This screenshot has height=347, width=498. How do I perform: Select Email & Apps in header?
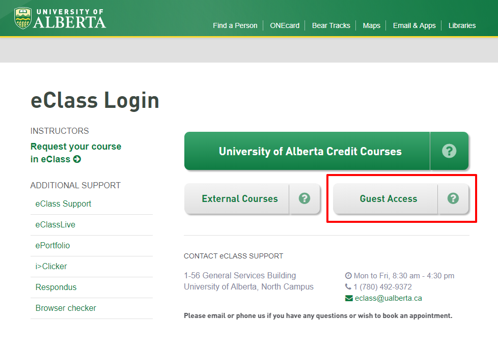(x=414, y=25)
